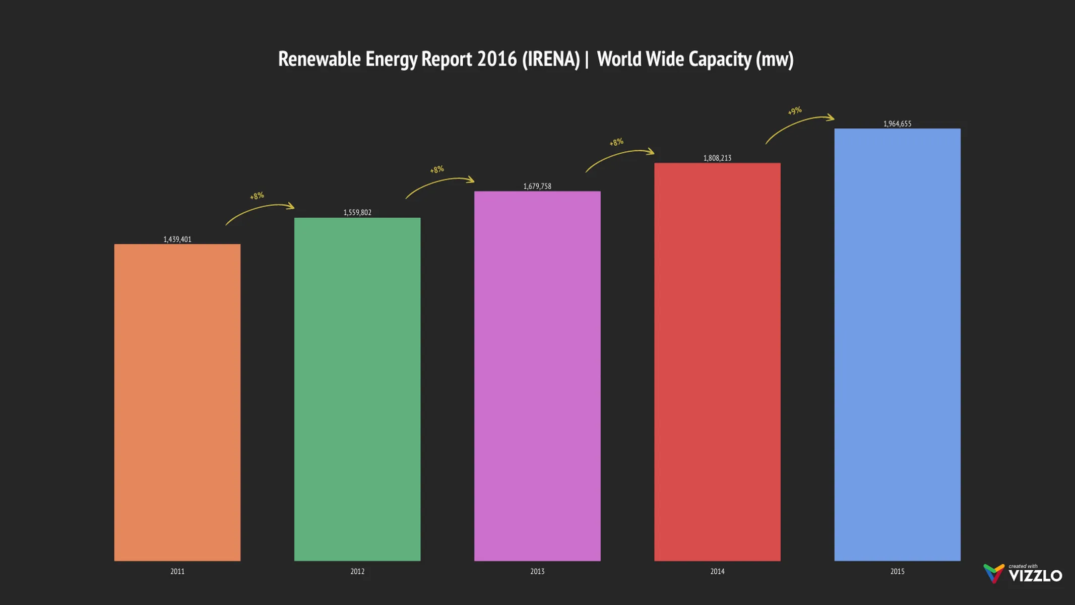The image size is (1075, 605).
Task: Select the 1,439,401 value label
Action: point(177,239)
